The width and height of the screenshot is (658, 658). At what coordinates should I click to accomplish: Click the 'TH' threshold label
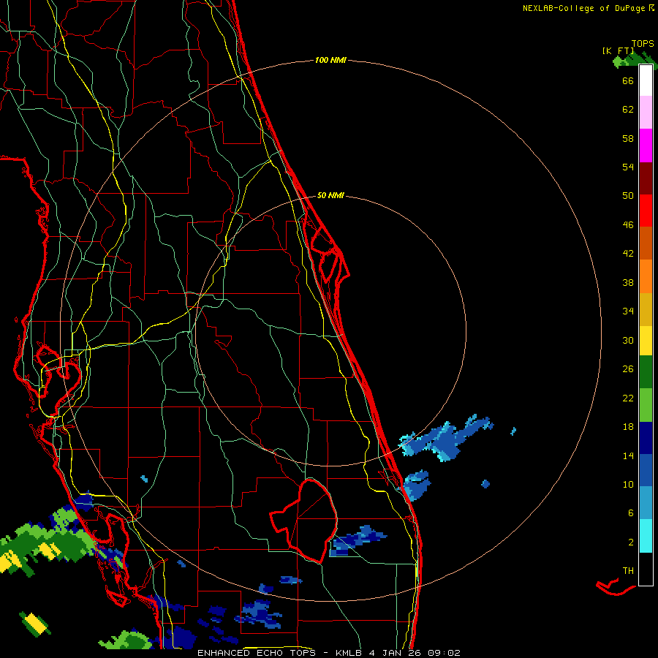click(x=628, y=571)
